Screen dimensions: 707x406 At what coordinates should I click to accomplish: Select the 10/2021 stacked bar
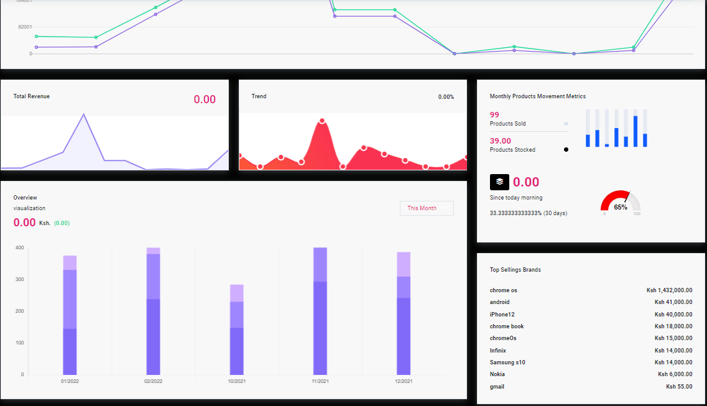coord(236,330)
